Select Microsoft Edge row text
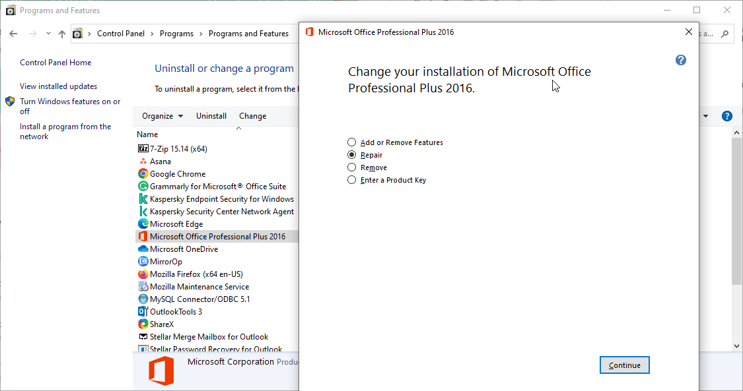 tap(176, 224)
